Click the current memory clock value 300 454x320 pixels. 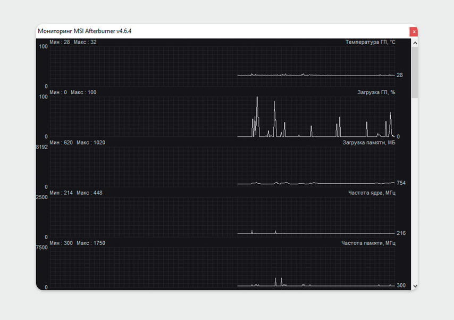click(x=401, y=285)
